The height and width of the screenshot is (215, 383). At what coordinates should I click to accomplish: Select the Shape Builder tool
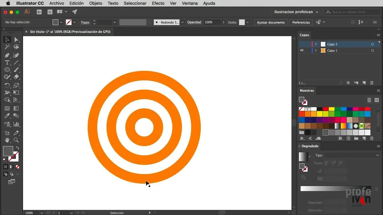click(7, 100)
